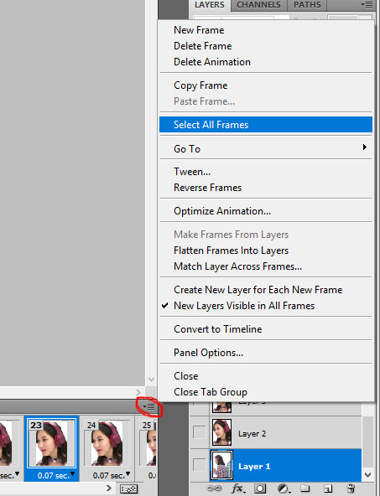This screenshot has width=380, height=496.
Task: Switch to the Paths tab
Action: pyautogui.click(x=307, y=5)
